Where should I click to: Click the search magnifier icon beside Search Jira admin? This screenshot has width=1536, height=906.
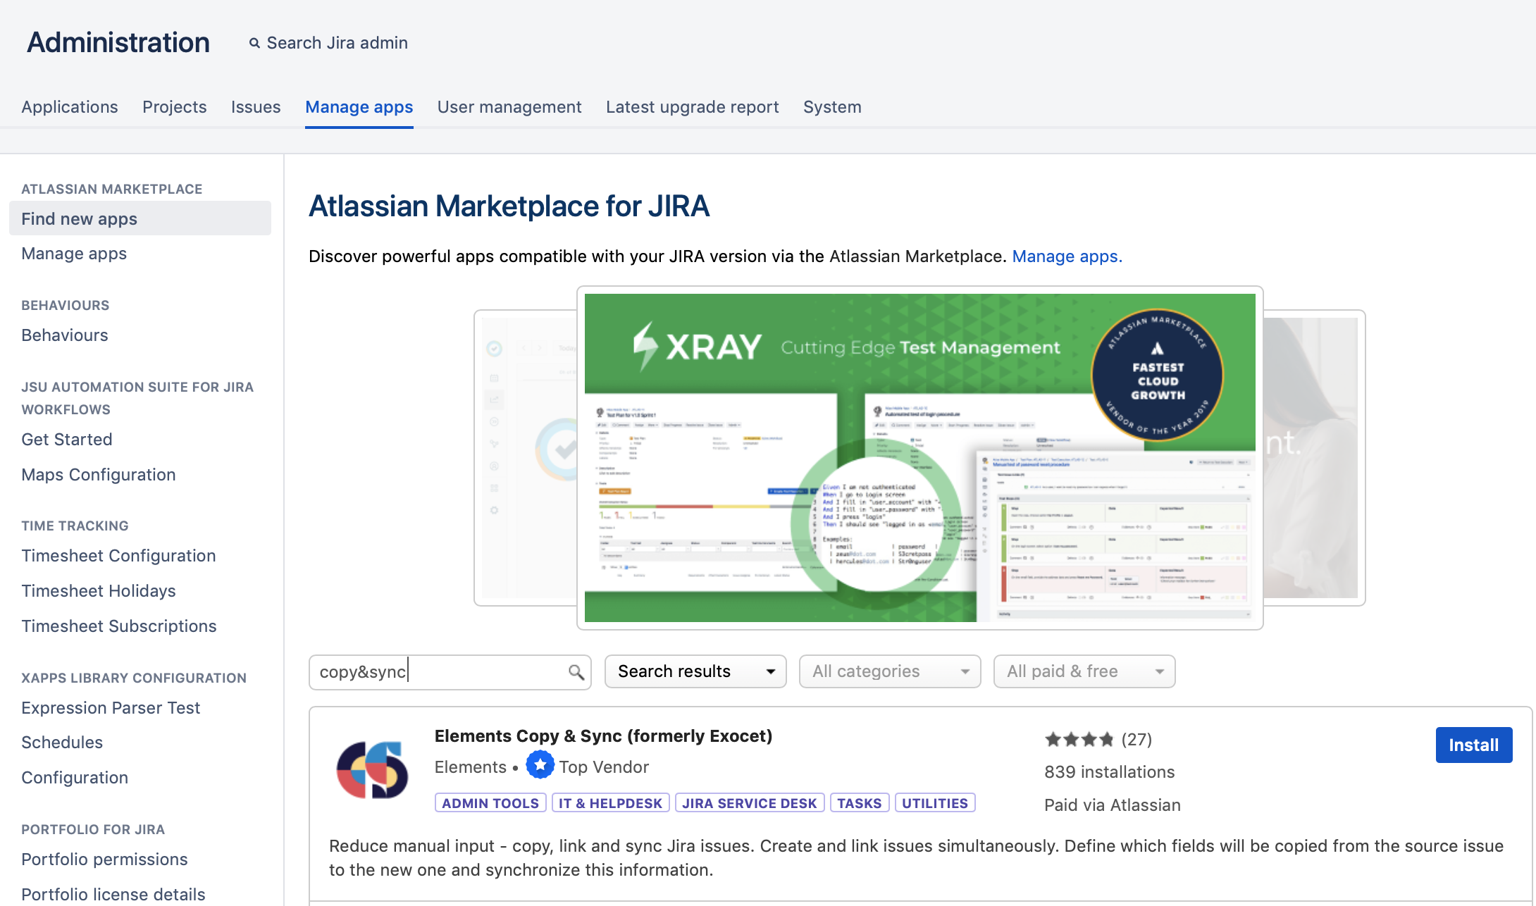(x=254, y=44)
